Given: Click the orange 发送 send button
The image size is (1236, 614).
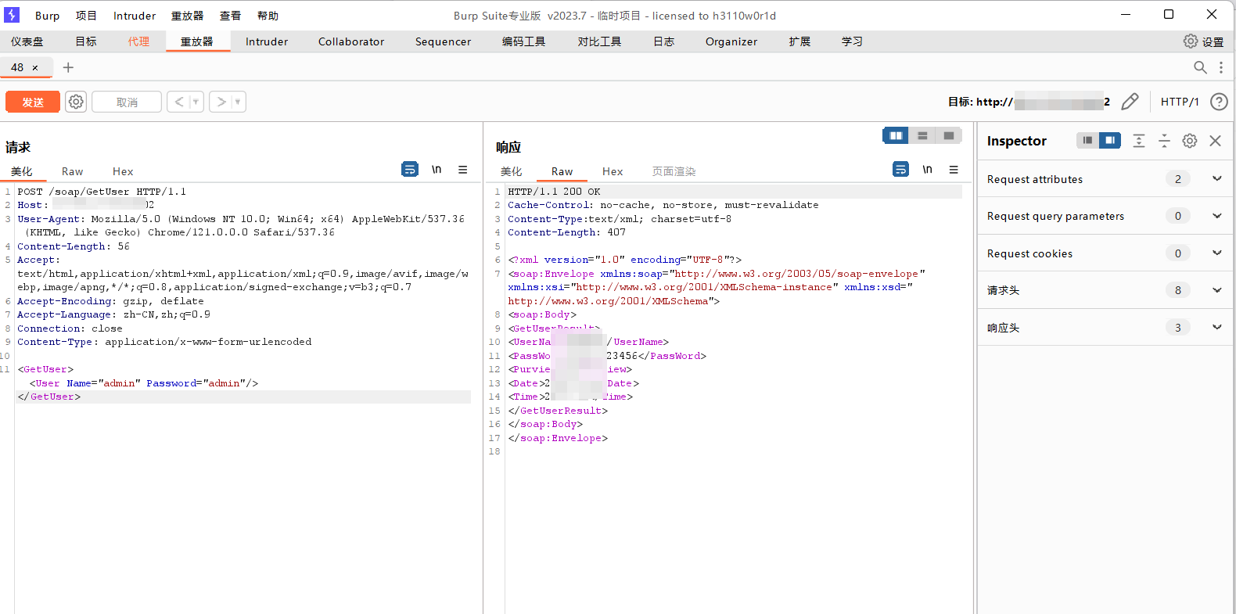Looking at the screenshot, I should [33, 102].
